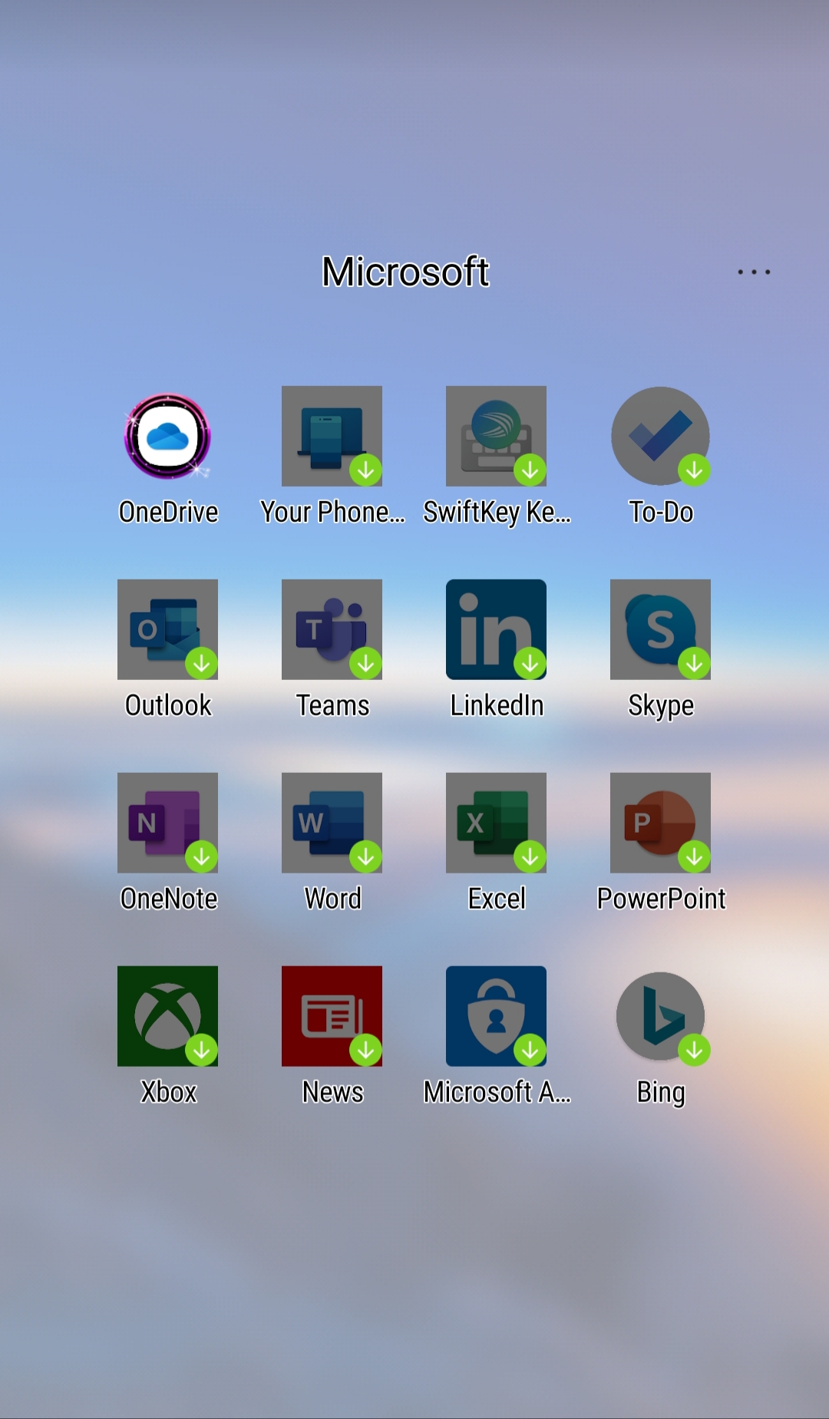
Task: Tap the LinkedIn label text
Action: pos(497,705)
